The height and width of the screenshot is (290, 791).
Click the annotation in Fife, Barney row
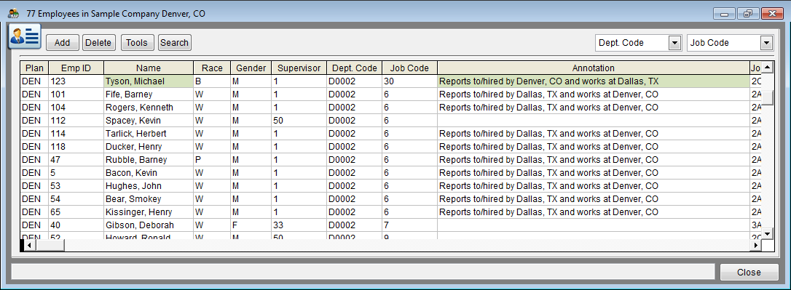[593, 94]
